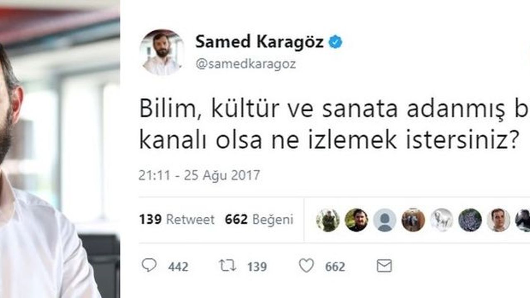
Task: Open fourth liker's brown avatar
Action: (413, 220)
